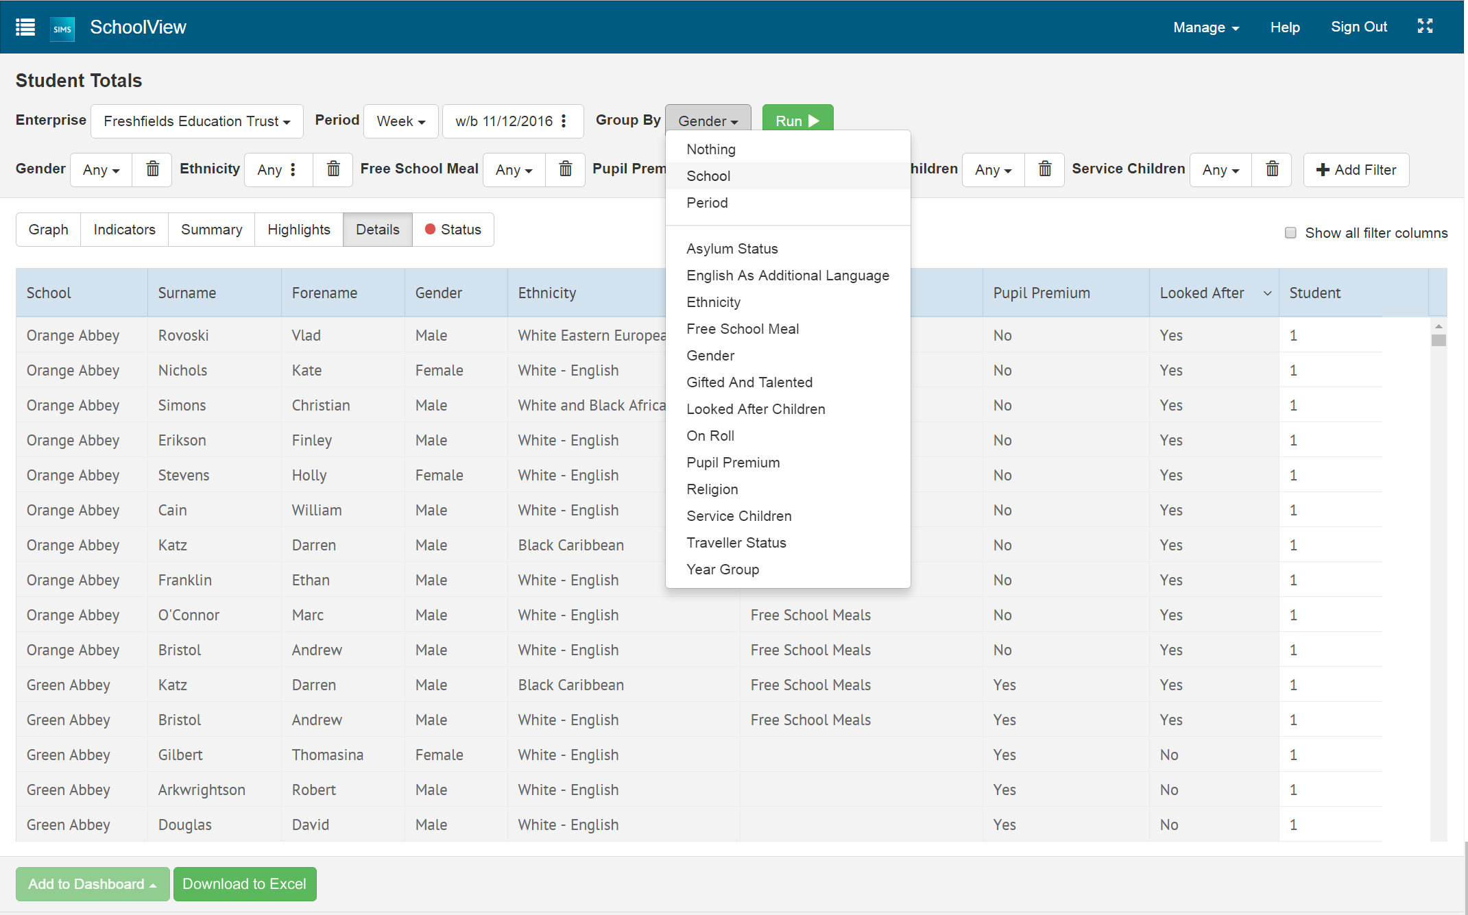Image resolution: width=1468 pixels, height=915 pixels.
Task: Open Add to Dashboard dropdown button
Action: point(93,884)
